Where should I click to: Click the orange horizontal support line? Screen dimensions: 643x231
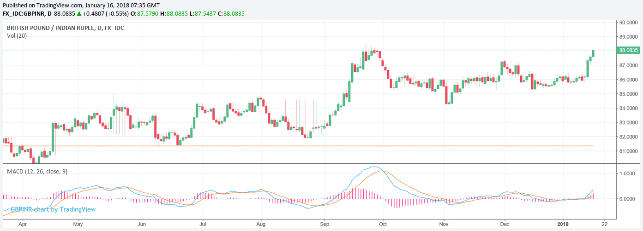pyautogui.click(x=323, y=146)
